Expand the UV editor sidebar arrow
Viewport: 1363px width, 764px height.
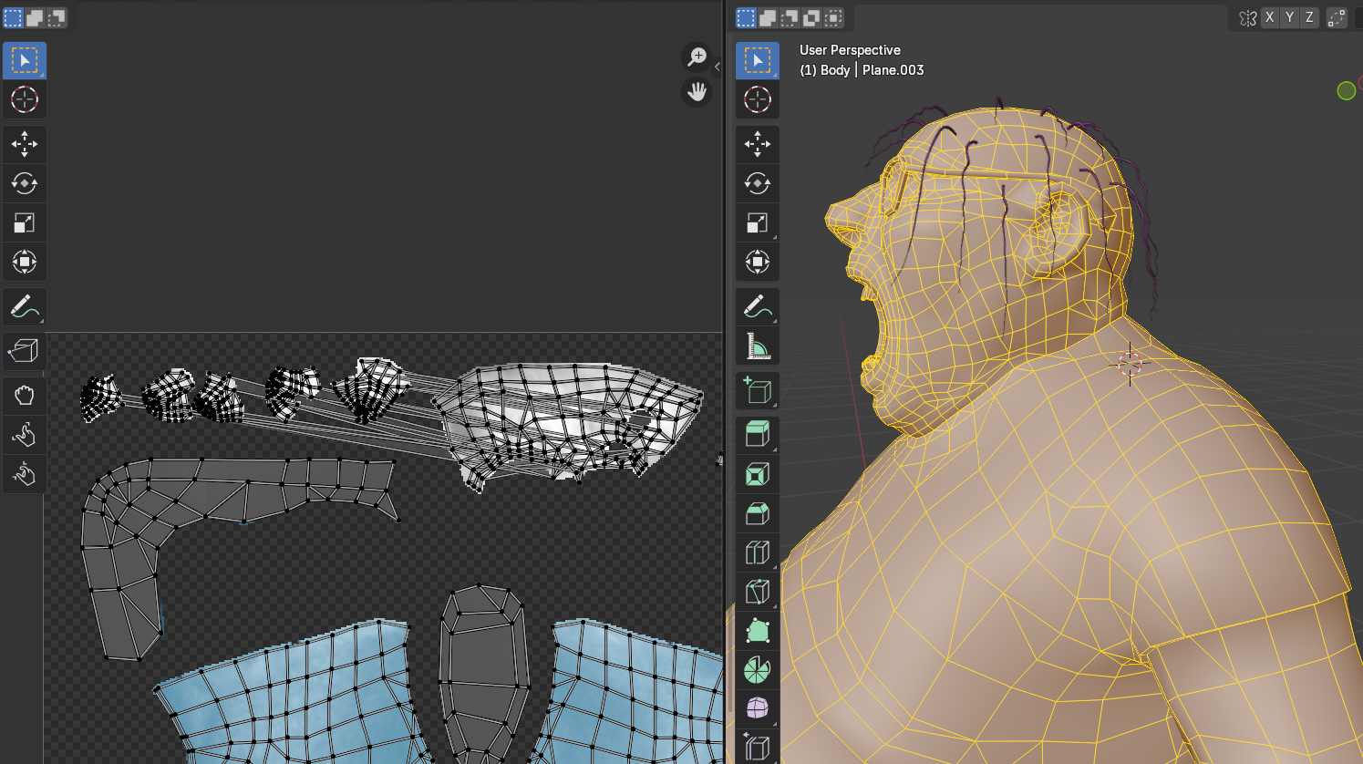pos(718,67)
